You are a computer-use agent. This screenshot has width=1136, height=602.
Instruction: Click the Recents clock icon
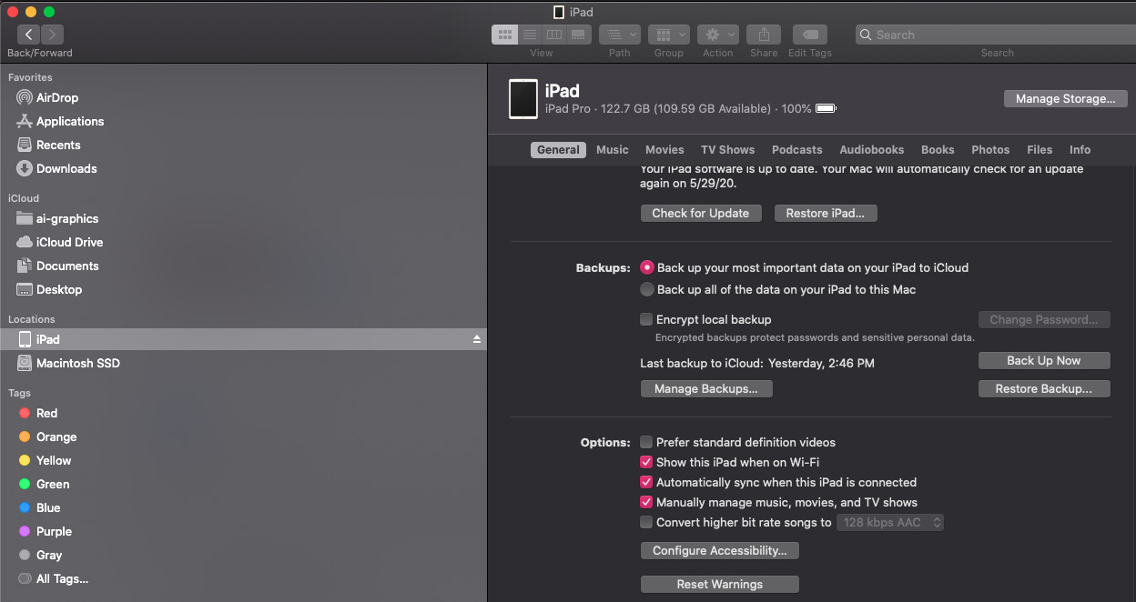pos(25,145)
